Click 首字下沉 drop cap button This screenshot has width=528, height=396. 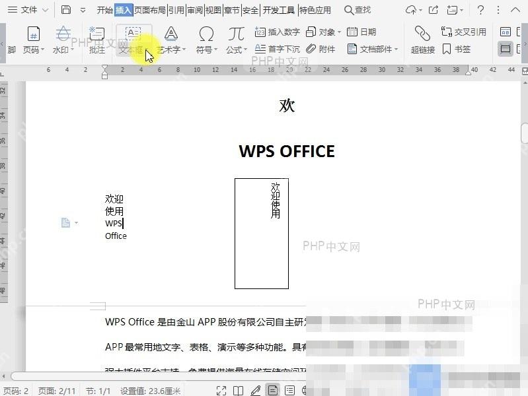(277, 49)
